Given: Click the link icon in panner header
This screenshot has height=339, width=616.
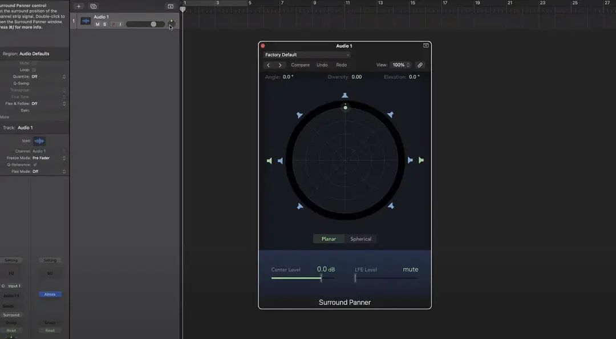Looking at the screenshot, I should point(420,65).
